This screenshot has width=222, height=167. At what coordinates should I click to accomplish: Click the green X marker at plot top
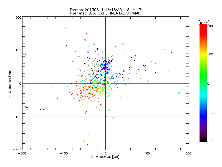click(x=104, y=24)
